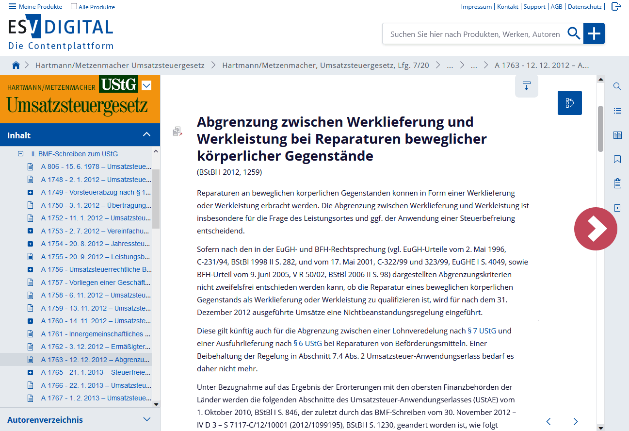
Task: Open document A 1767 - 1. 2. 2013
Action: pos(96,398)
